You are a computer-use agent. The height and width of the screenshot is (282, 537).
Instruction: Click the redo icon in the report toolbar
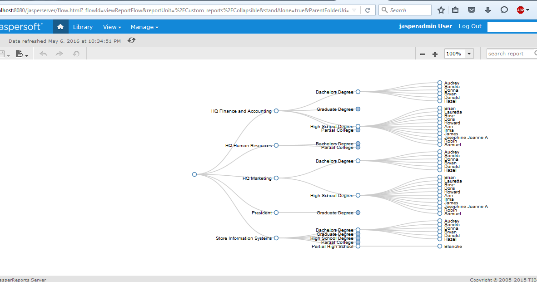59,54
